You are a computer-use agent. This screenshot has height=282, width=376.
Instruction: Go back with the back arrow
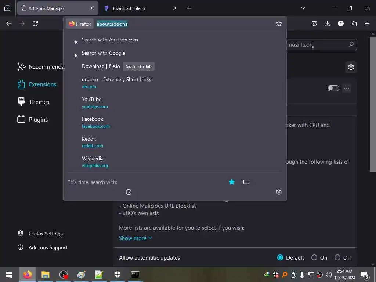click(x=9, y=23)
